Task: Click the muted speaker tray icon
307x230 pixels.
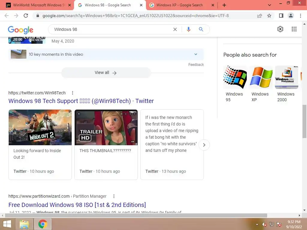Action: pyautogui.click(x=264, y=224)
